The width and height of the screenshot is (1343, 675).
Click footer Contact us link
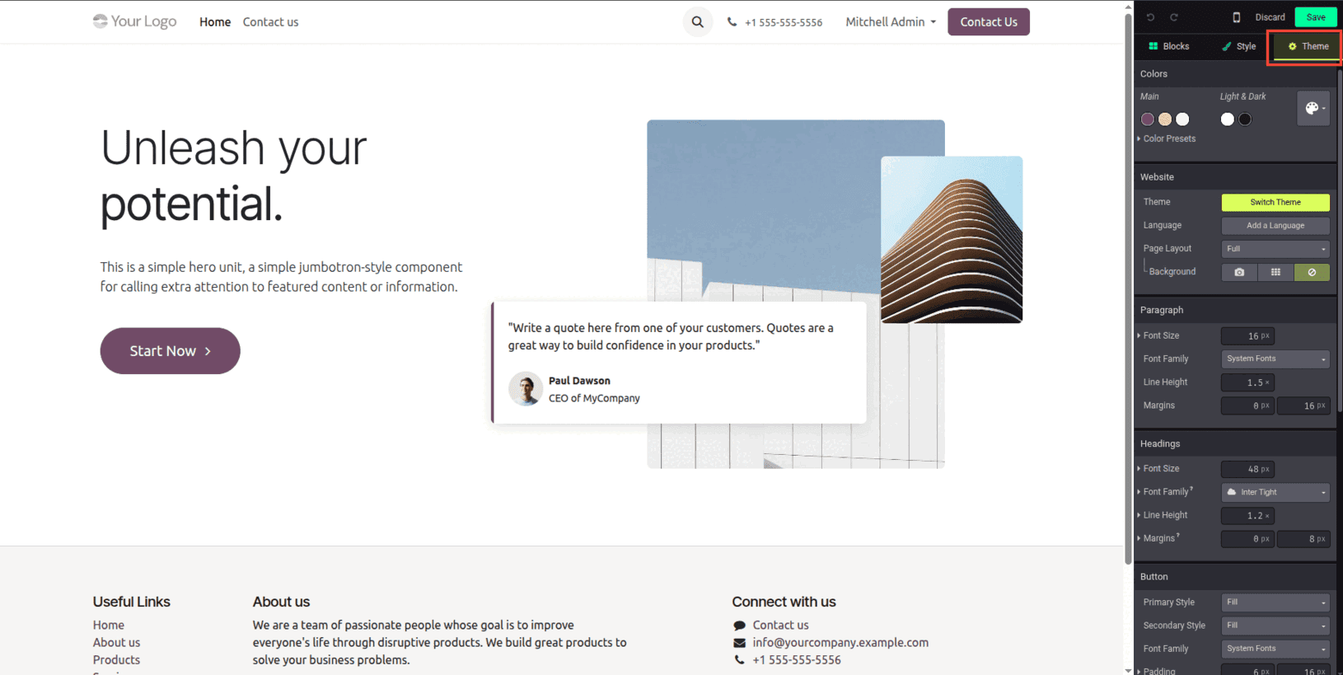[x=780, y=626]
